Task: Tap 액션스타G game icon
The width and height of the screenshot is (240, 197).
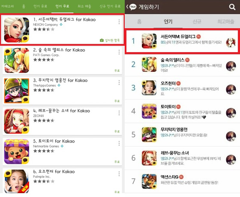Action: pyautogui.click(x=149, y=181)
